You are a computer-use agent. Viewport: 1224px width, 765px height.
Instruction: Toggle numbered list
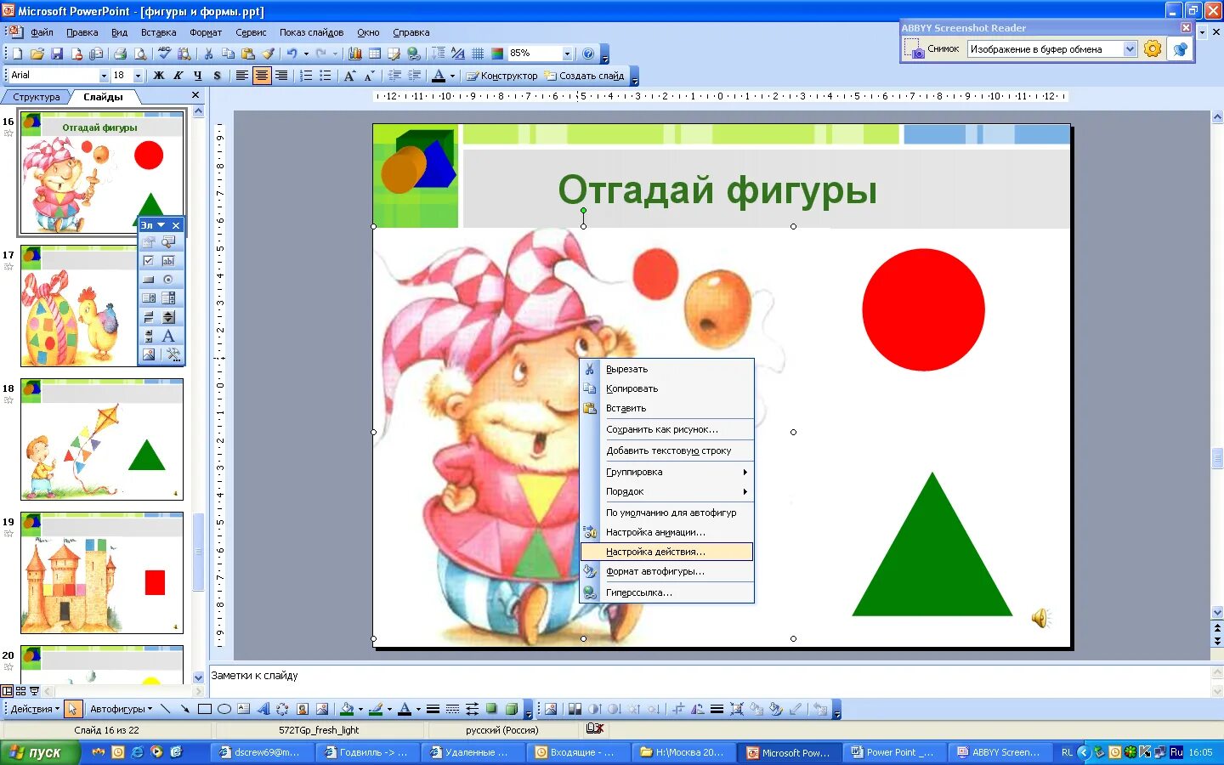pyautogui.click(x=306, y=76)
